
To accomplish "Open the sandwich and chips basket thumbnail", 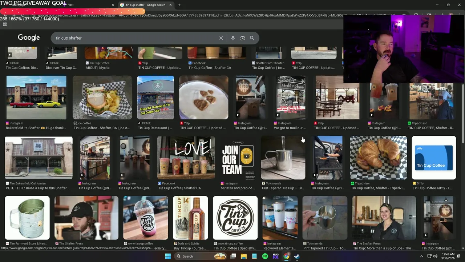I will point(102,98).
